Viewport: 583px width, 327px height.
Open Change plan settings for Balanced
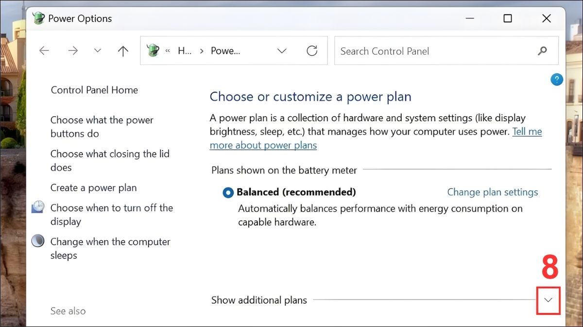coord(493,192)
